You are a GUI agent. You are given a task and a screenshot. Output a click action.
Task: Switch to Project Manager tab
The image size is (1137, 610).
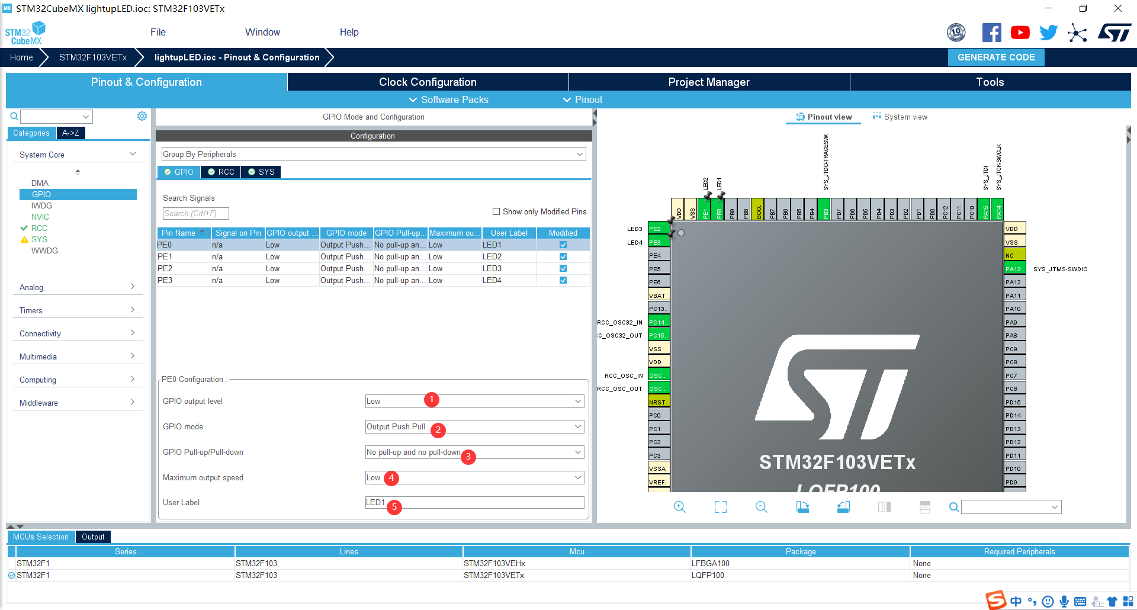[x=709, y=82]
